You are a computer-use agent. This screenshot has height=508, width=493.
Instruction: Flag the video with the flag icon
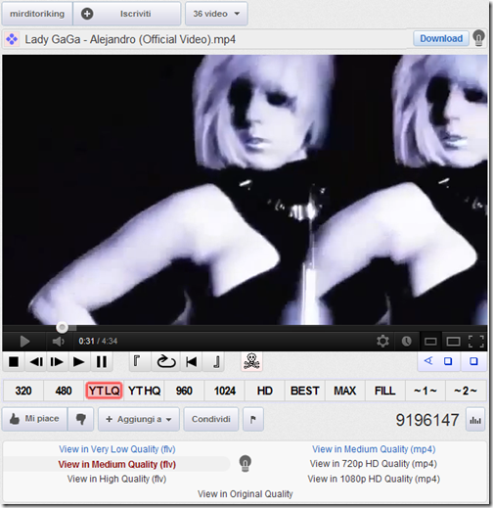253,419
